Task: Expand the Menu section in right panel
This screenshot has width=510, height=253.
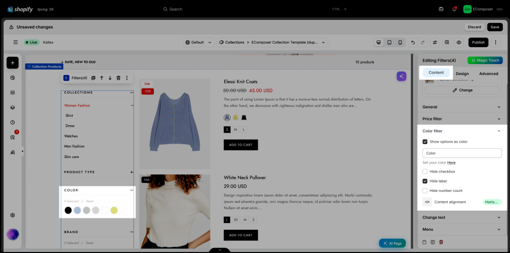Action: coord(462,229)
